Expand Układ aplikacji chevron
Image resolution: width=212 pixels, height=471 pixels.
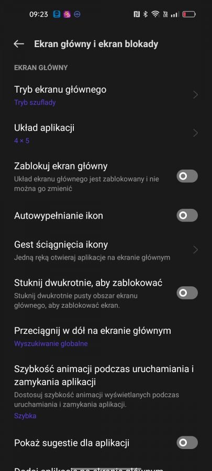pyautogui.click(x=195, y=133)
